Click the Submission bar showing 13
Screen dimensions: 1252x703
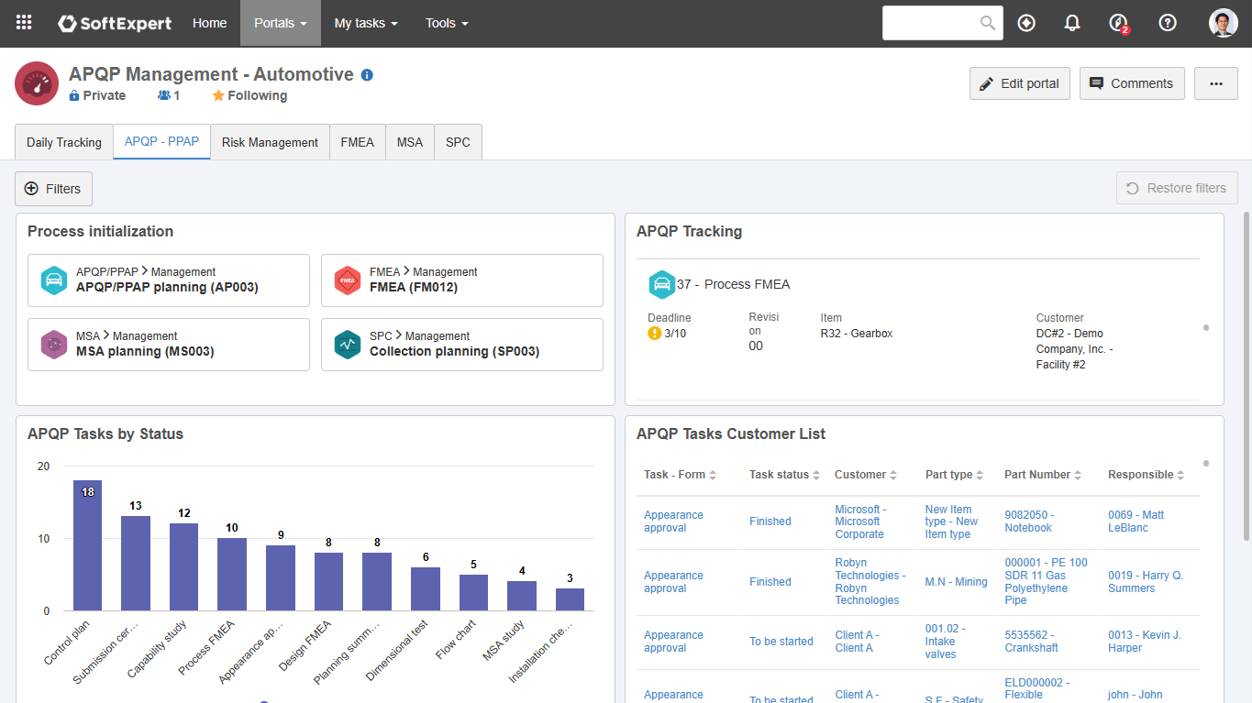[136, 564]
